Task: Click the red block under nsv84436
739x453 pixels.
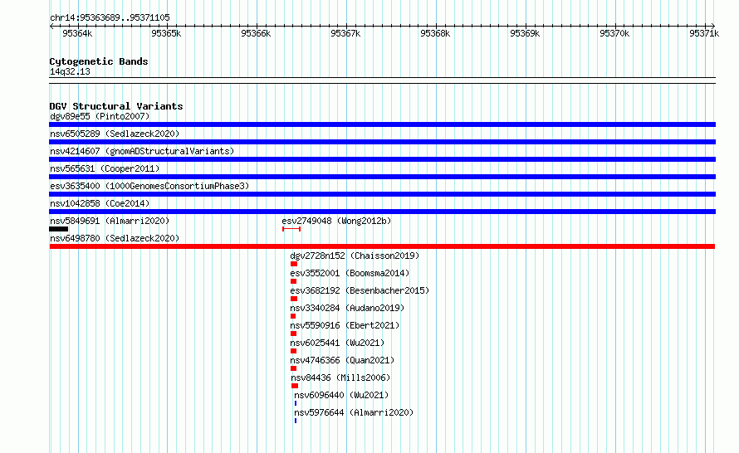Action: pos(295,386)
